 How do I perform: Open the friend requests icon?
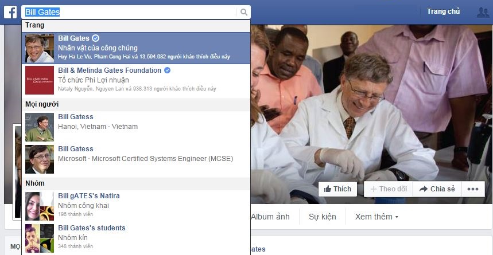(483, 12)
